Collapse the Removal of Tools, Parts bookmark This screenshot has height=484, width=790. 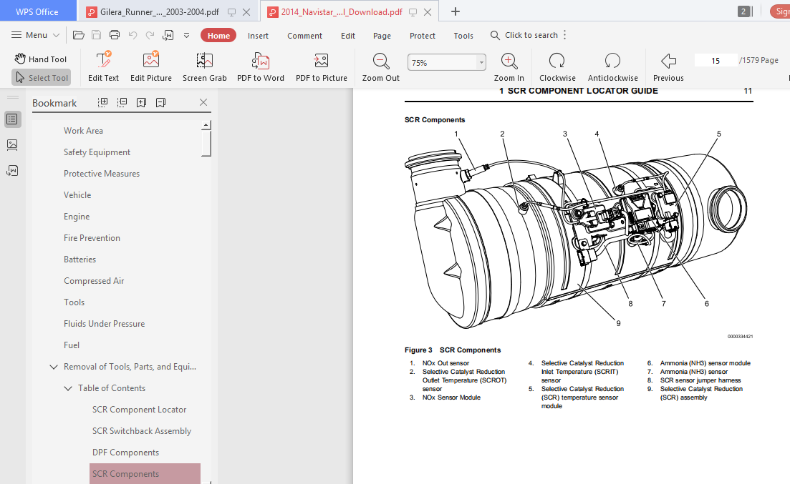pyautogui.click(x=54, y=367)
